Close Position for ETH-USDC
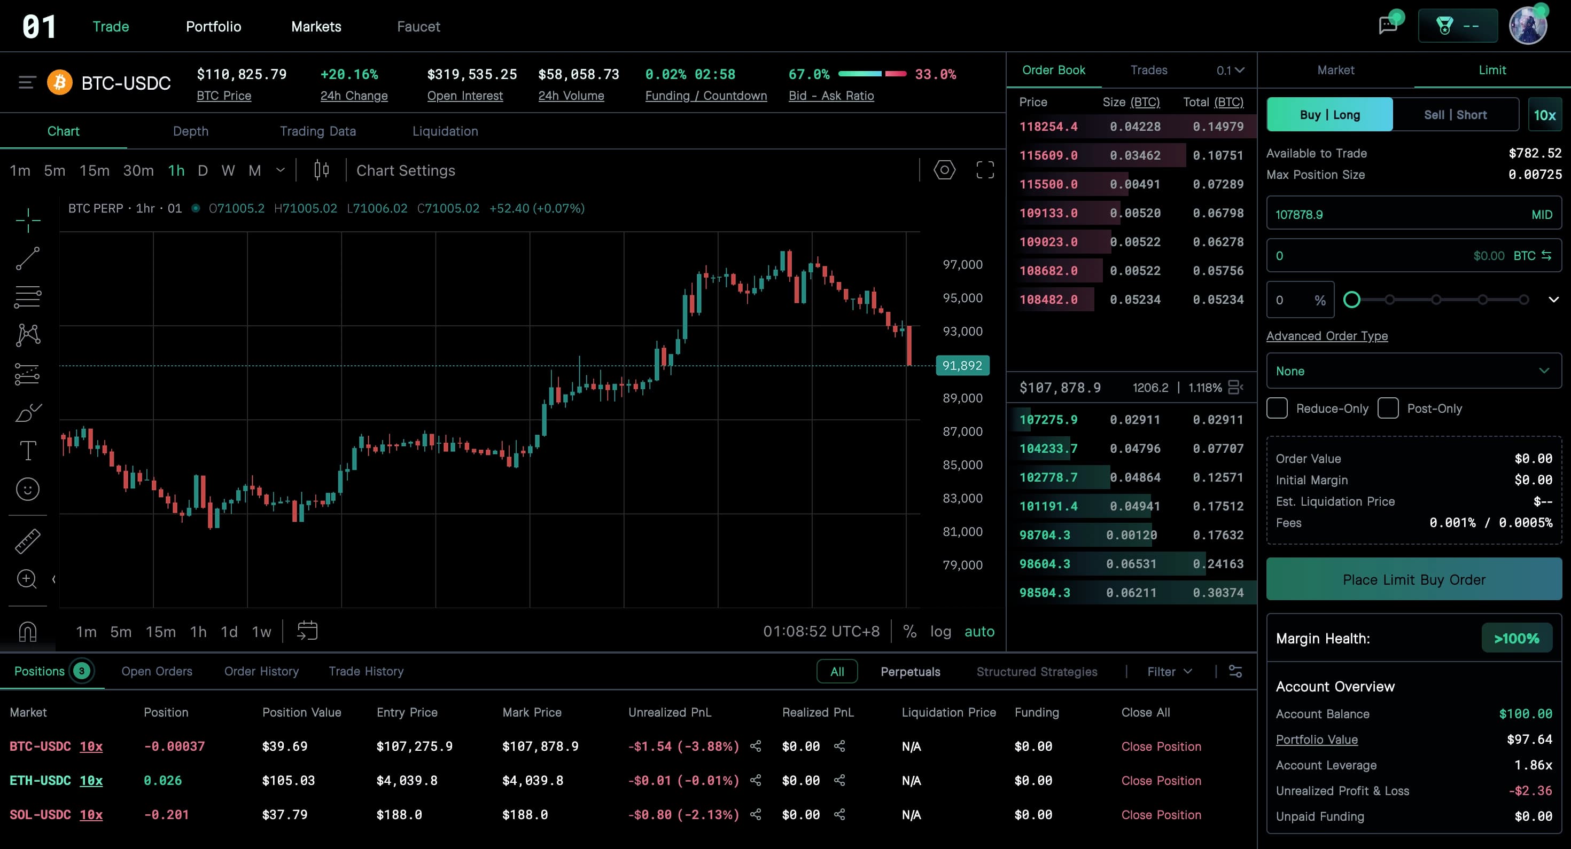Viewport: 1571px width, 849px height. (x=1161, y=781)
